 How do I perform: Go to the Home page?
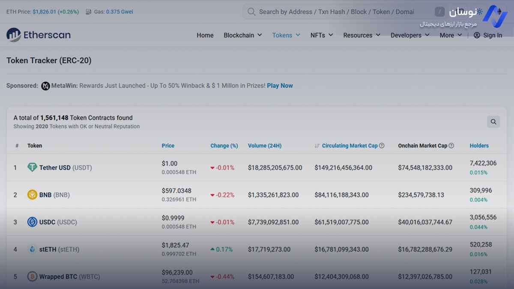click(205, 36)
